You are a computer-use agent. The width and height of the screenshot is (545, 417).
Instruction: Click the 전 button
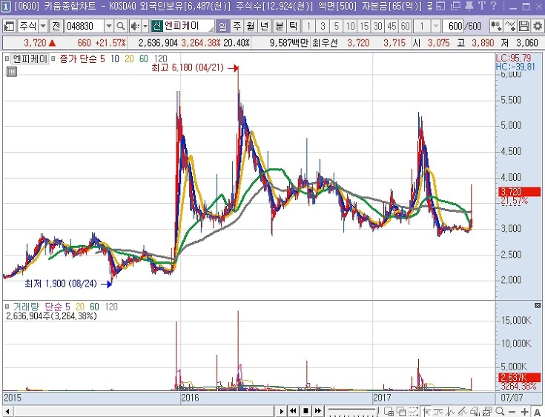click(56, 26)
